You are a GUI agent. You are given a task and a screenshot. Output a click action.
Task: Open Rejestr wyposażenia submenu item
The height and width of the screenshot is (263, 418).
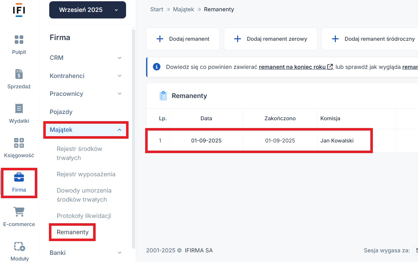(x=86, y=174)
